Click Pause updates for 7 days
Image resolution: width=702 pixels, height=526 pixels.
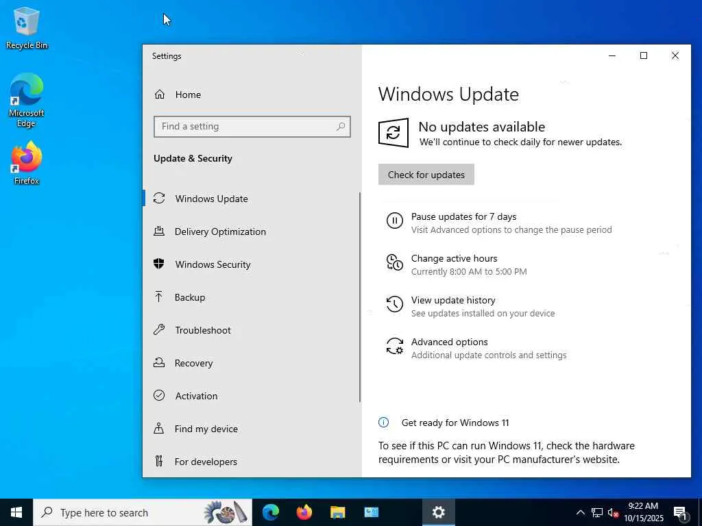pyautogui.click(x=499, y=223)
